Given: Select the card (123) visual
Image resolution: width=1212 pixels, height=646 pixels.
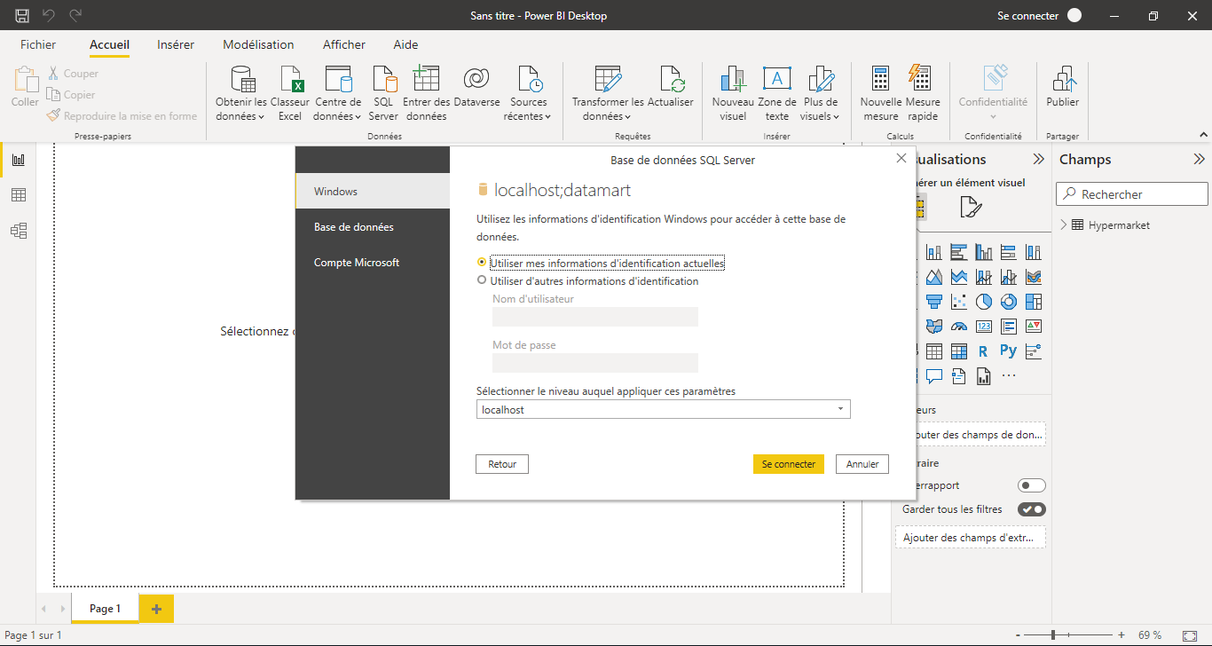Looking at the screenshot, I should 983,327.
